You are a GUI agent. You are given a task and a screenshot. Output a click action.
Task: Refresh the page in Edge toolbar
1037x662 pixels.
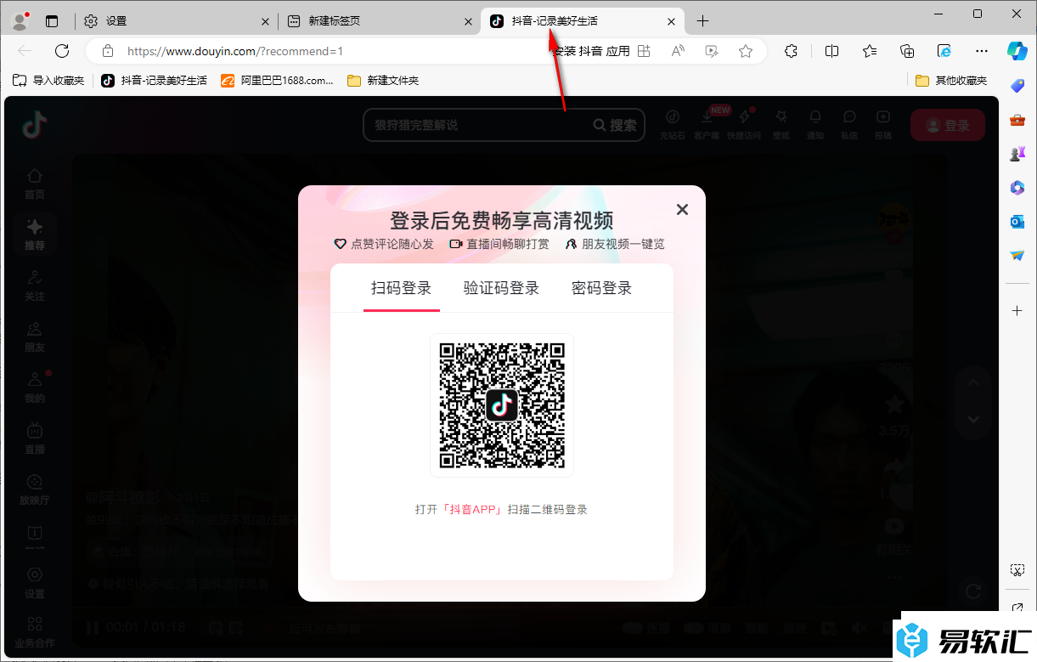[62, 51]
